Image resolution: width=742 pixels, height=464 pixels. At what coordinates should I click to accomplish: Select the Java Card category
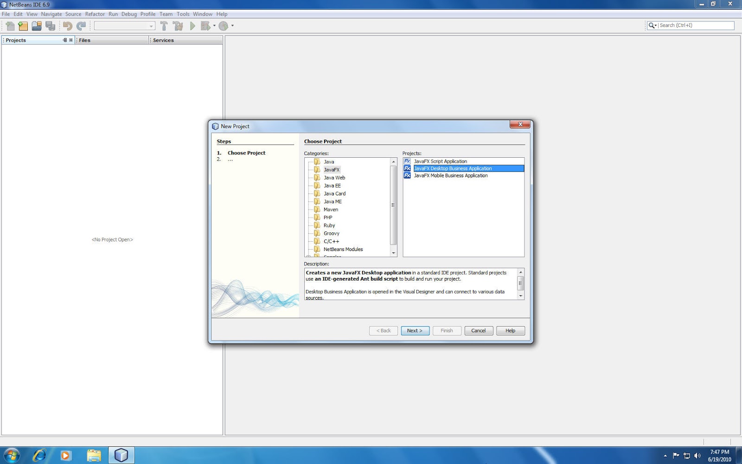tap(334, 193)
